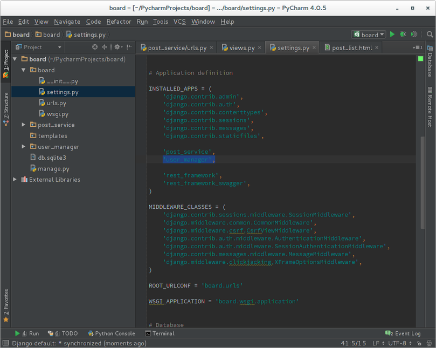Screen dimensions: 436x348
Task: Open the Remote Host tool window
Action: tap(430, 107)
